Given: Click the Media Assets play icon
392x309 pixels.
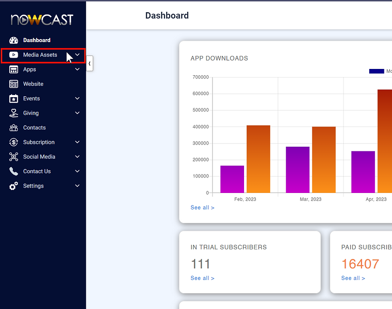Looking at the screenshot, I should [x=14, y=55].
